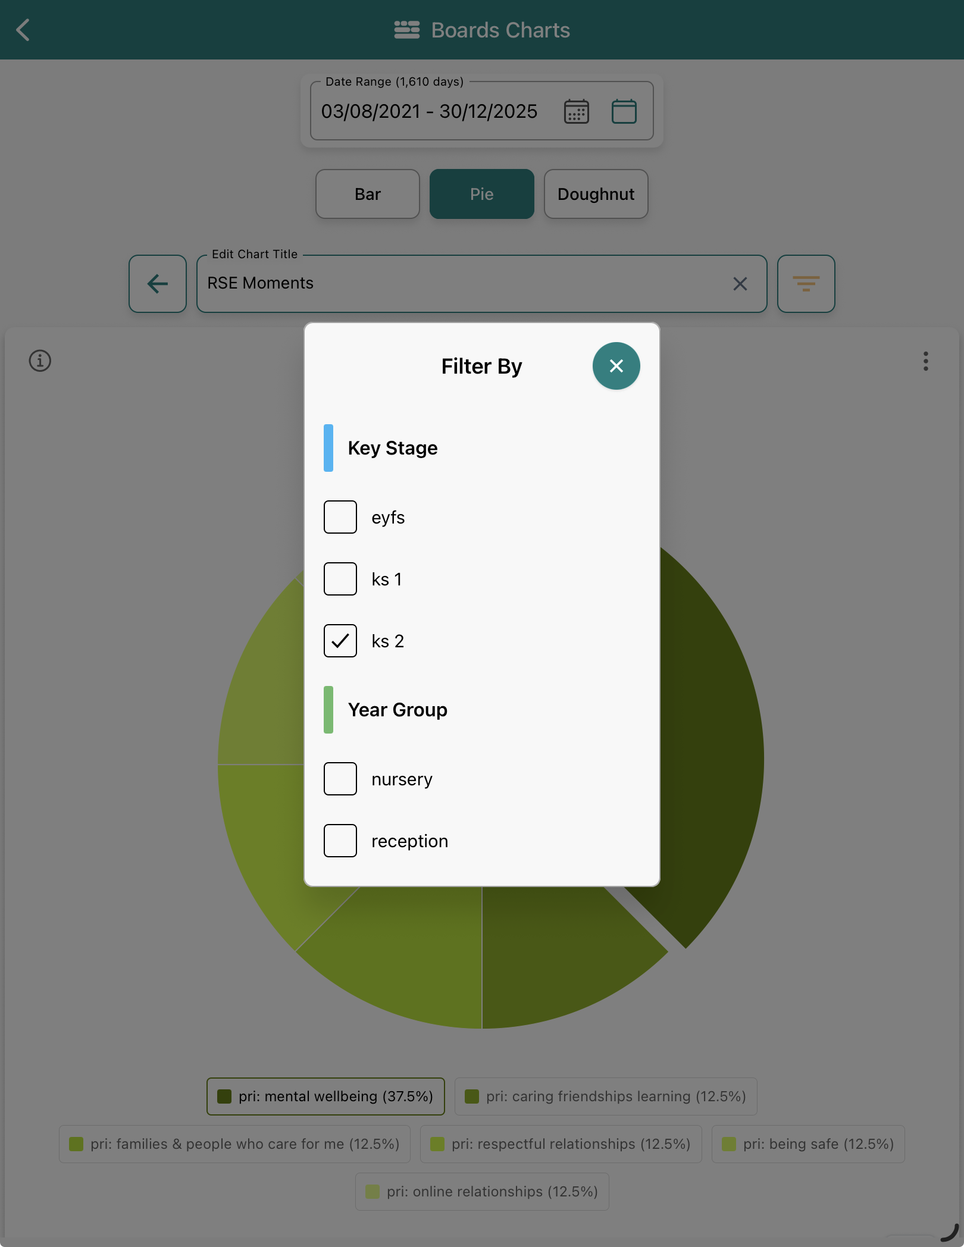Viewport: 964px width, 1247px height.
Task: Navigate back using the top-left arrow
Action: 24,30
